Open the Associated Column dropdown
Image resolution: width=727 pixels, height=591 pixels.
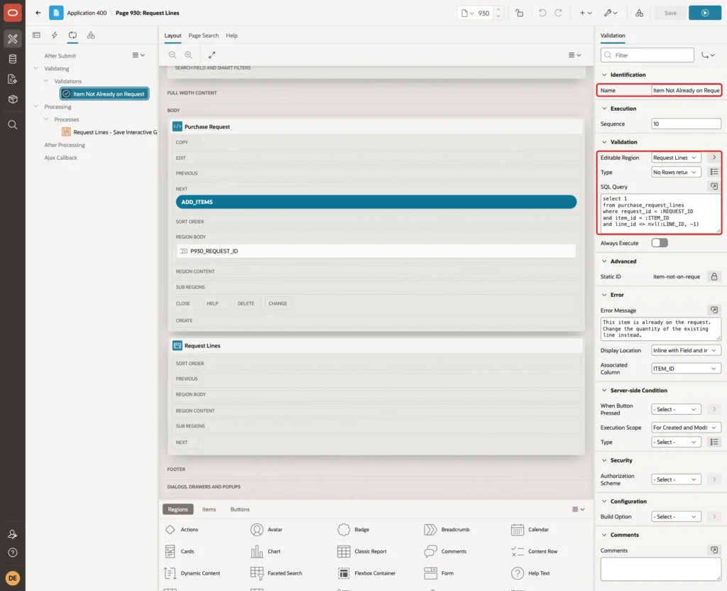point(686,369)
